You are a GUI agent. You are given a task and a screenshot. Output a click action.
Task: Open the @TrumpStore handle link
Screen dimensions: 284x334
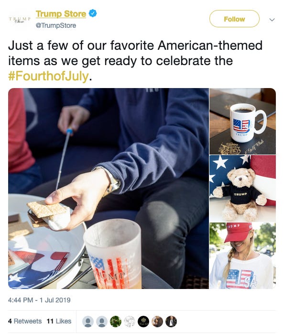point(56,25)
